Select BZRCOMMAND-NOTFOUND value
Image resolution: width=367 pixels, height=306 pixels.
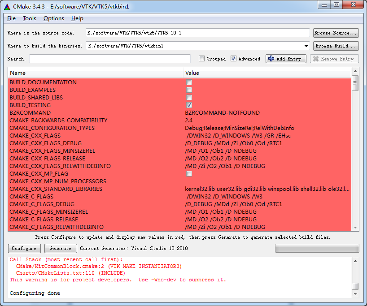(223, 112)
